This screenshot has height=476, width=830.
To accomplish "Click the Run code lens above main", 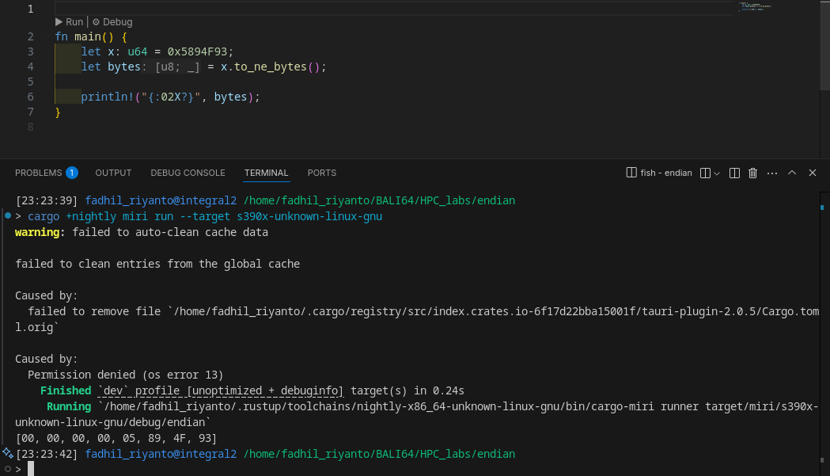I will pos(69,22).
